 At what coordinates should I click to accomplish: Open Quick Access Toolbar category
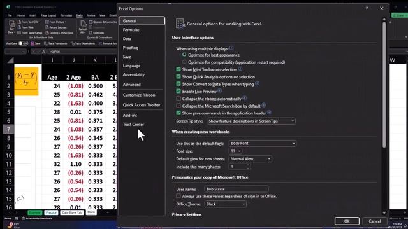pos(142,105)
